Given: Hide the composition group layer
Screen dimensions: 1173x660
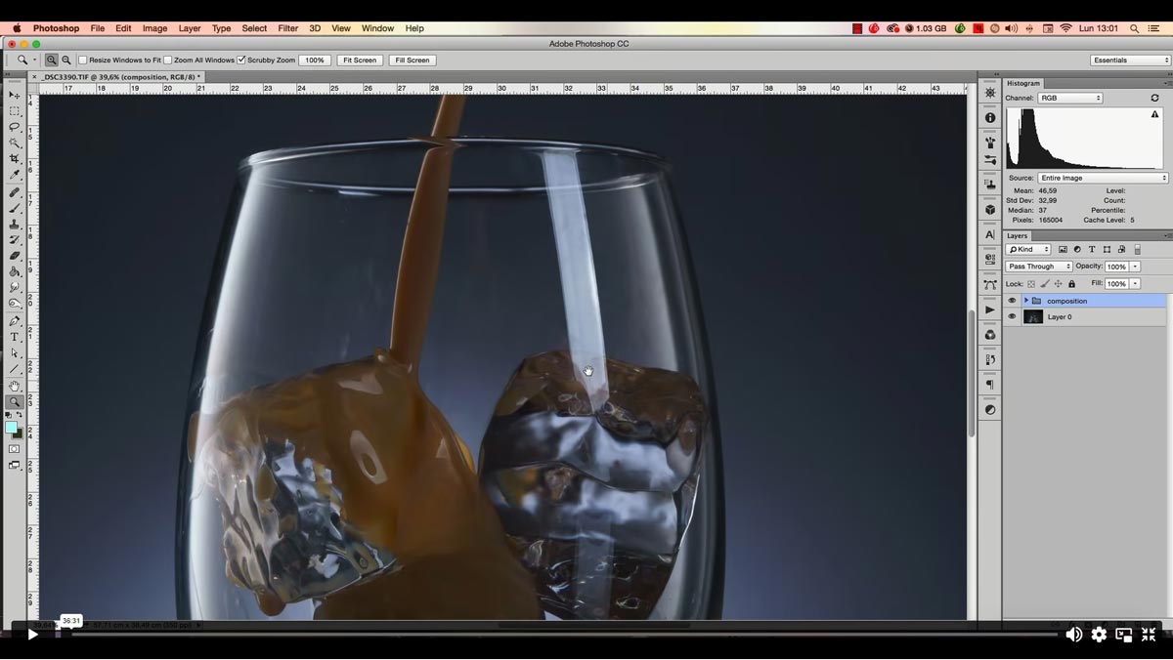Looking at the screenshot, I should click(1012, 301).
